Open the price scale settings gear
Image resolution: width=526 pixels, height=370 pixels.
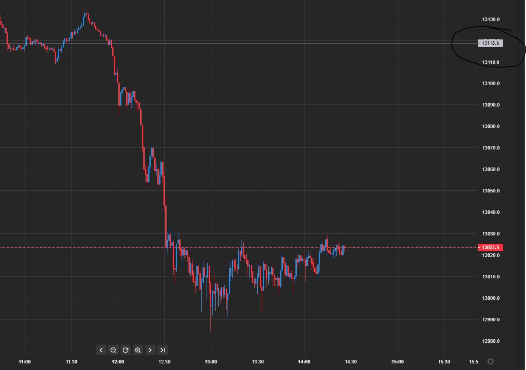pos(491,362)
